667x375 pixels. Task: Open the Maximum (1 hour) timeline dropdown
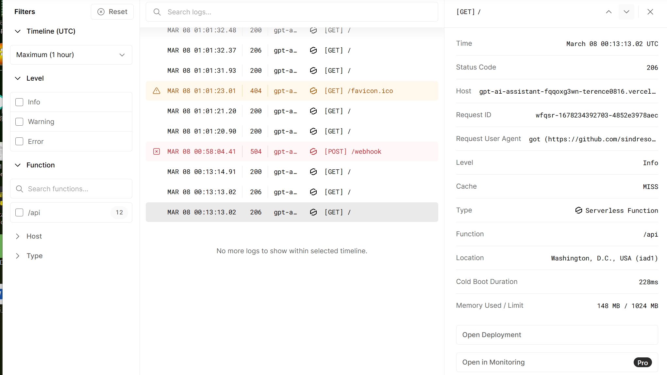pyautogui.click(x=71, y=55)
